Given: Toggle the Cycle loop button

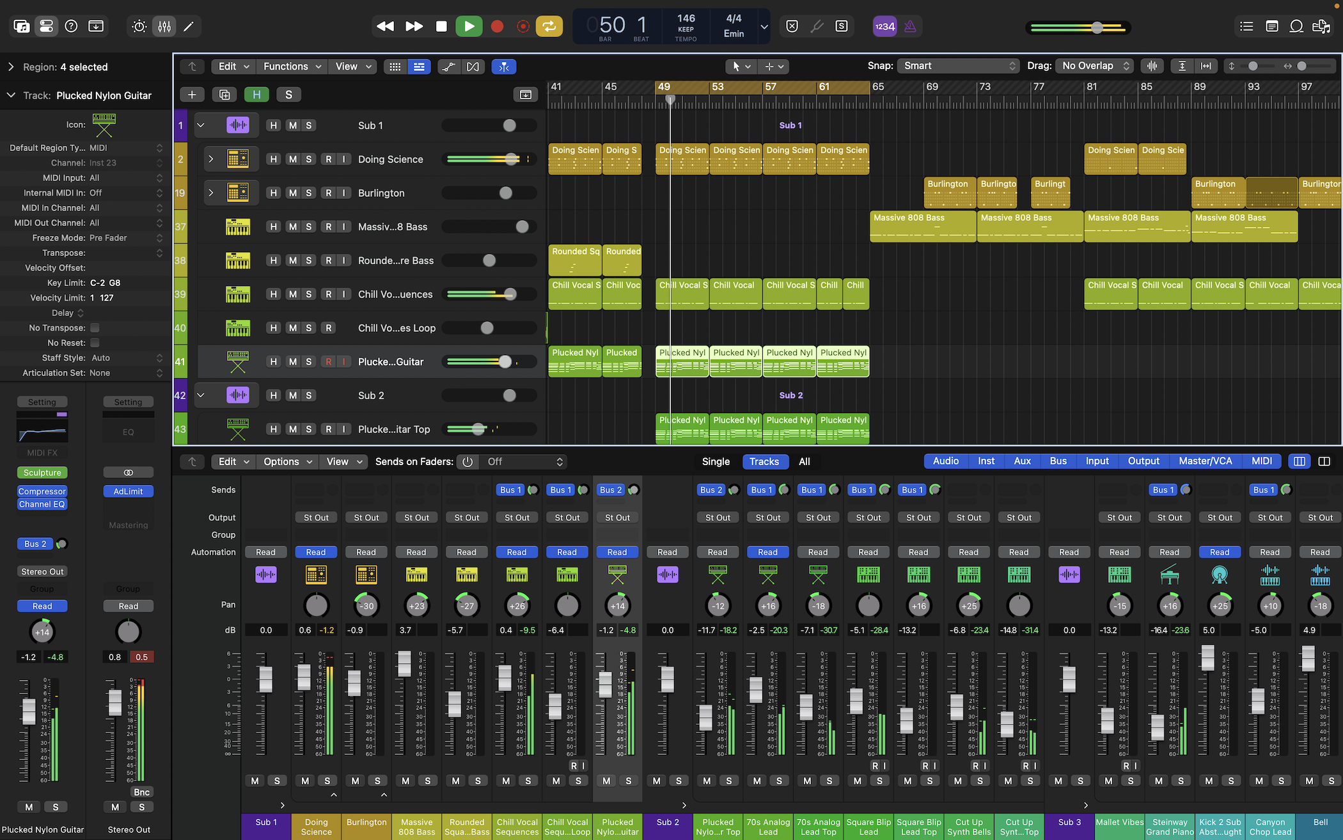Looking at the screenshot, I should (549, 26).
